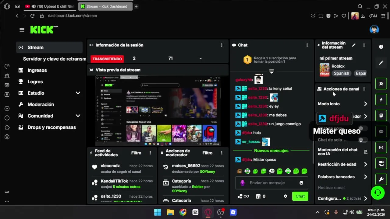Open File Explorer from taskbar

click(170, 212)
